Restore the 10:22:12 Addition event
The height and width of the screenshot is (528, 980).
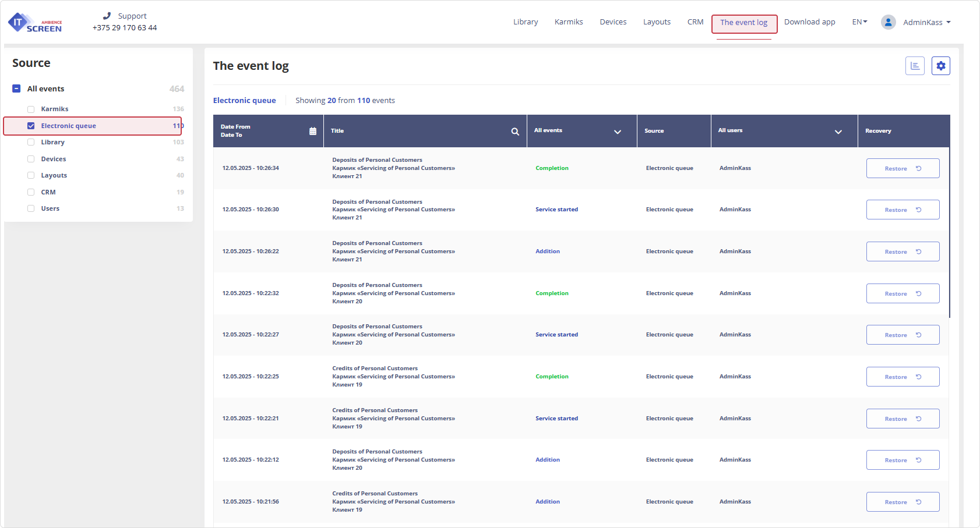click(903, 460)
